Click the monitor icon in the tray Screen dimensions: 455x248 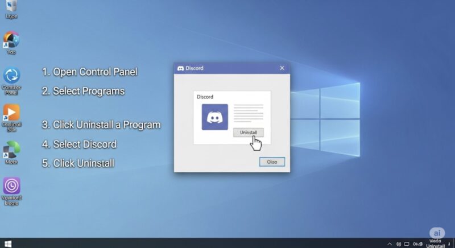coord(407,244)
